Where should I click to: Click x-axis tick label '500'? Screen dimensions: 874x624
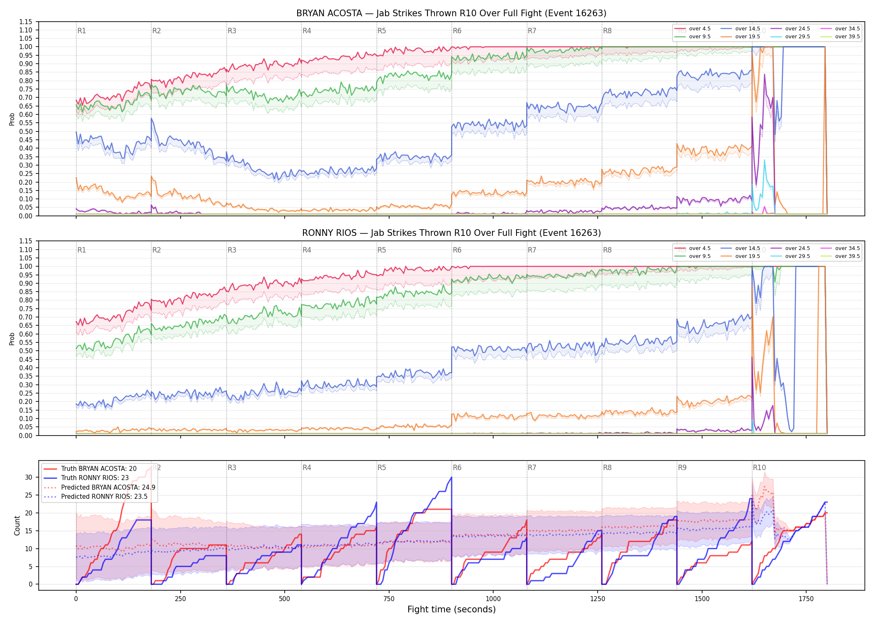point(285,599)
